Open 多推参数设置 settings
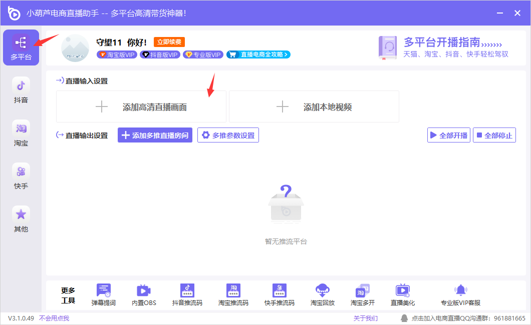 tap(228, 135)
